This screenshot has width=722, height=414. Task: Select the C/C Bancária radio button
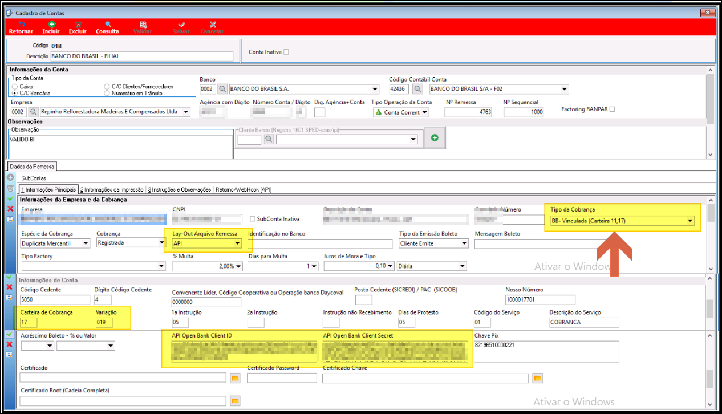pos(15,93)
